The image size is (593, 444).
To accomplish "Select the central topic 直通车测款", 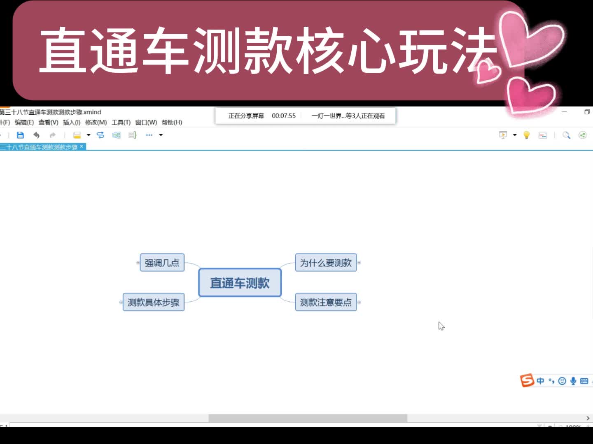I will (x=240, y=283).
